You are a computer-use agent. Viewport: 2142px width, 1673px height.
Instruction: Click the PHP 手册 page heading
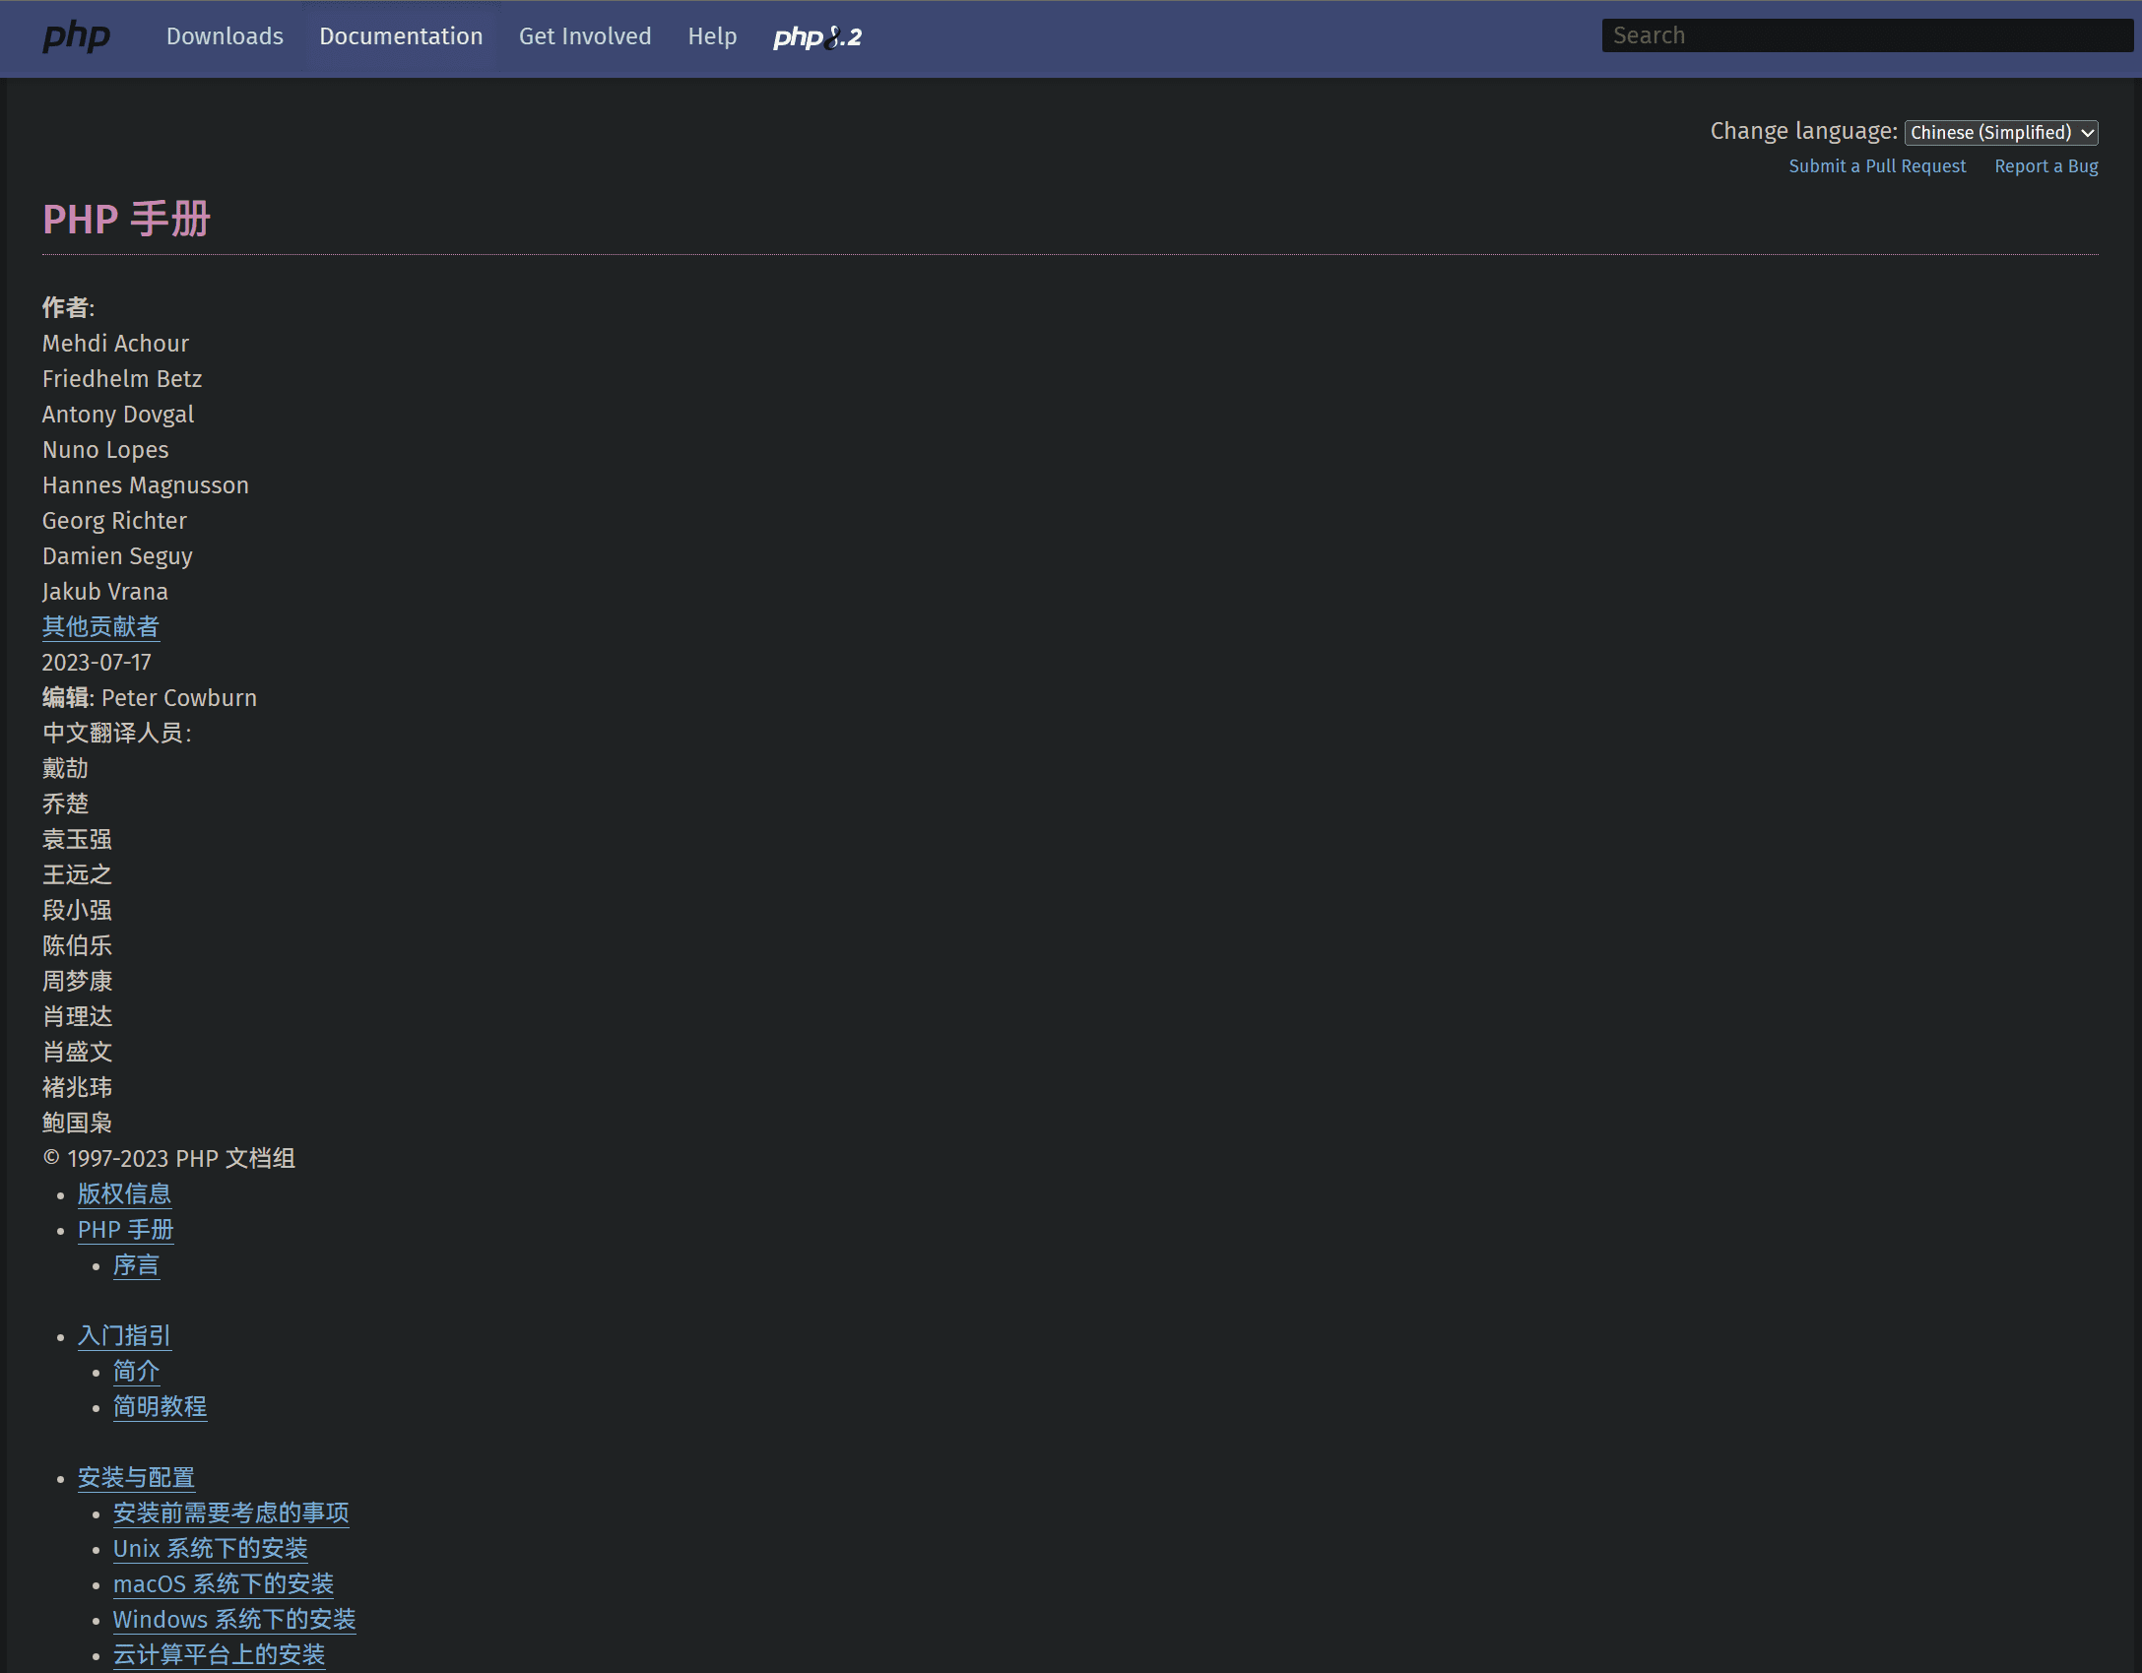(x=126, y=220)
